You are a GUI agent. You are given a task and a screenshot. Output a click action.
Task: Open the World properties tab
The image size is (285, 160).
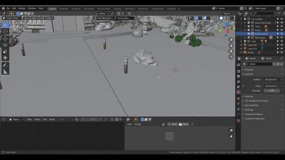pyautogui.click(x=239, y=92)
